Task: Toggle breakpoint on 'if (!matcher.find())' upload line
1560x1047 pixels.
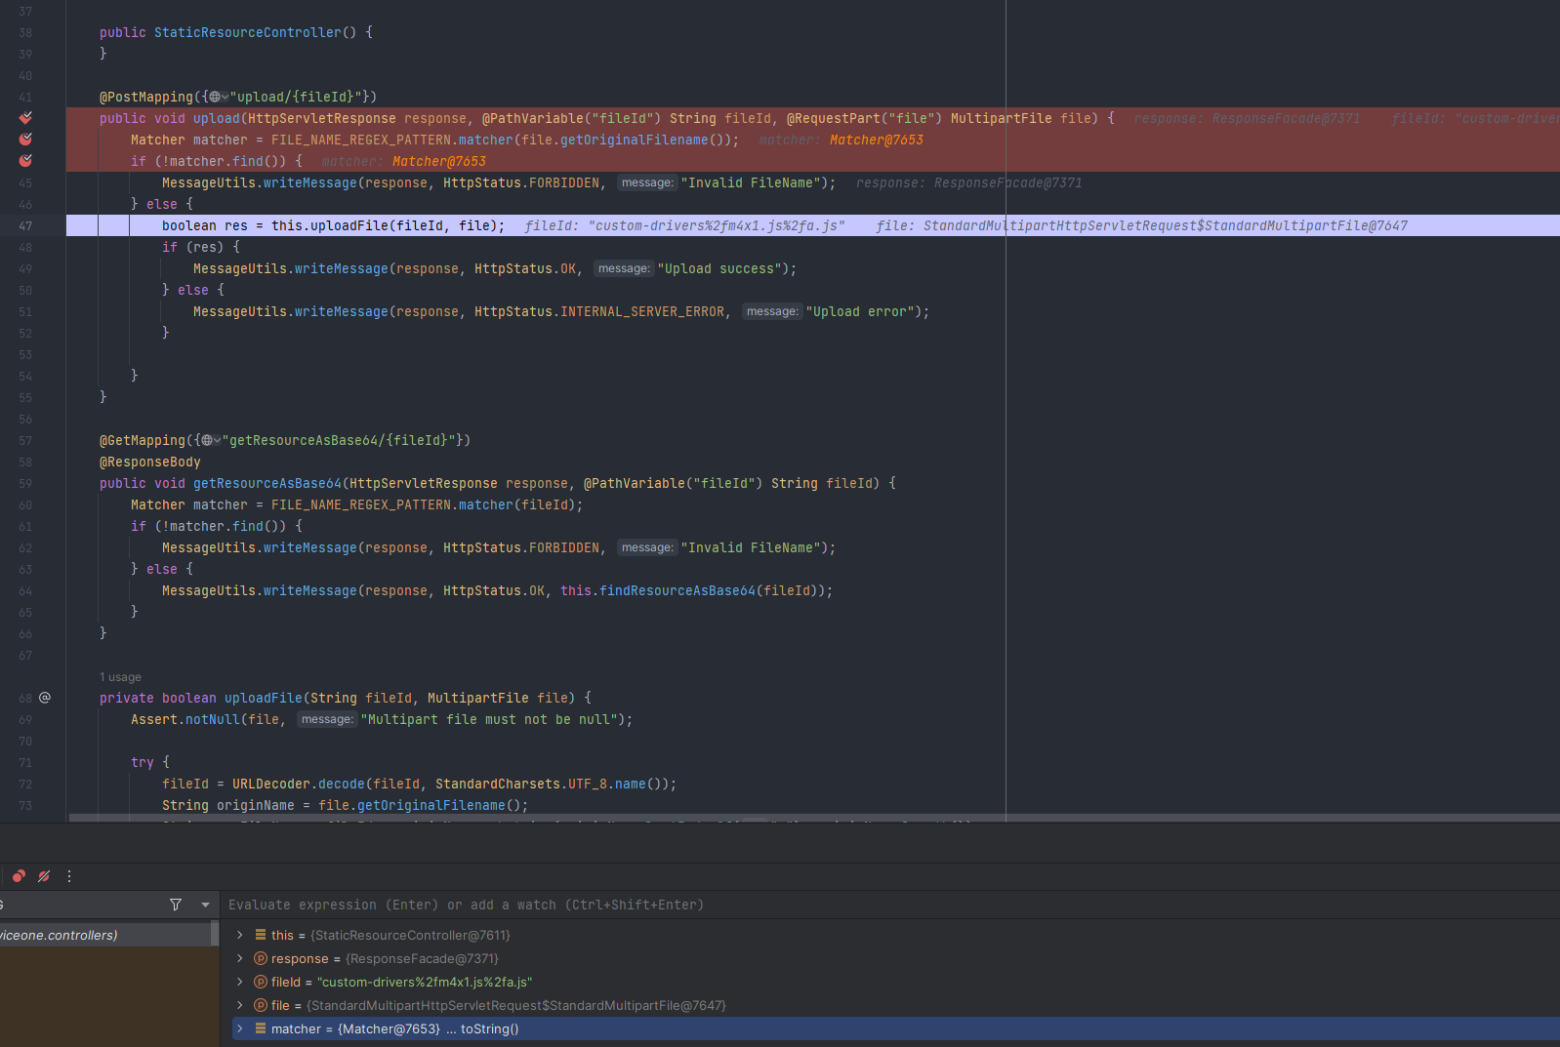Action: 25,161
